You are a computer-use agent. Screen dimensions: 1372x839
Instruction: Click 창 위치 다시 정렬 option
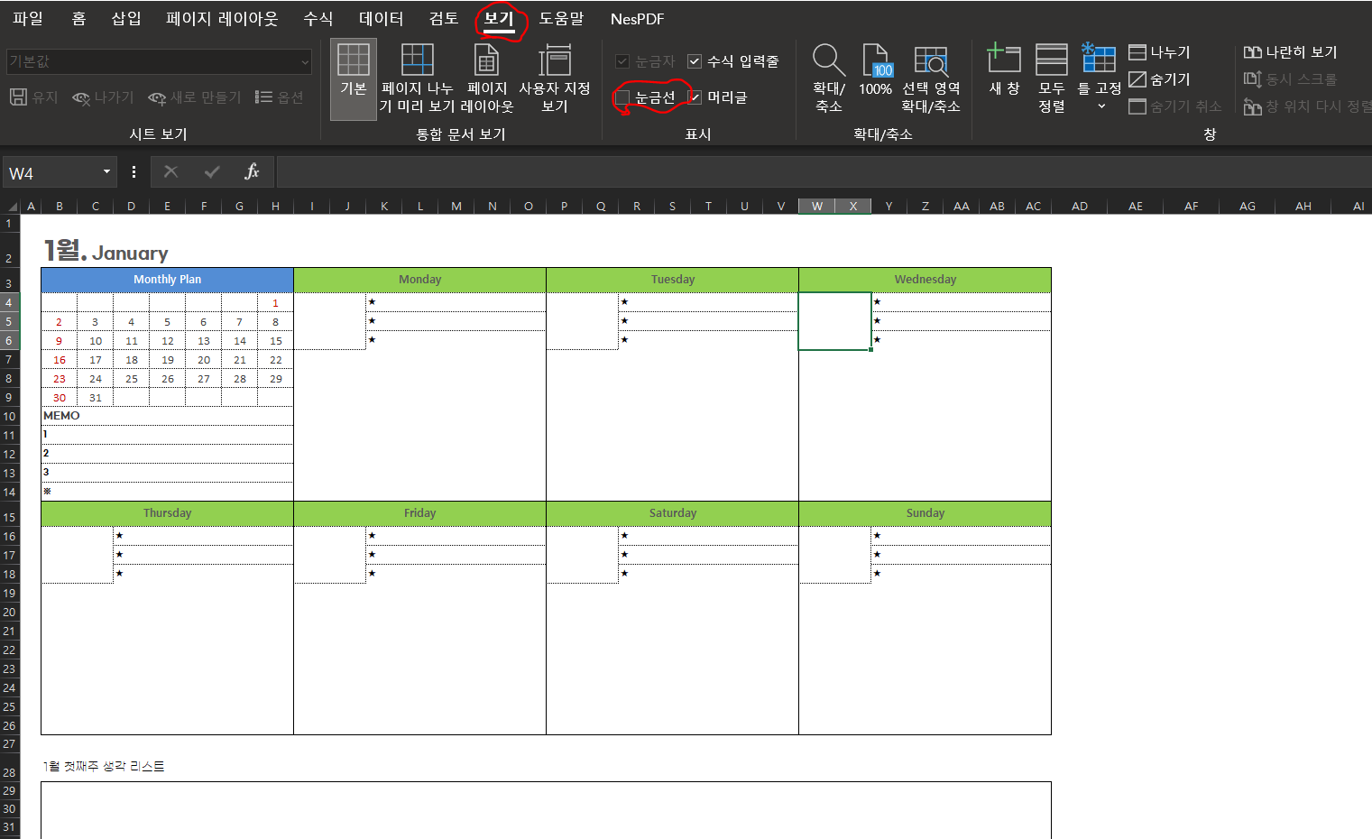[x=1307, y=106]
